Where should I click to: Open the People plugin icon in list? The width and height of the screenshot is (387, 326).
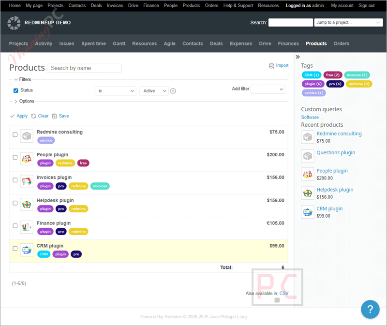(x=27, y=159)
